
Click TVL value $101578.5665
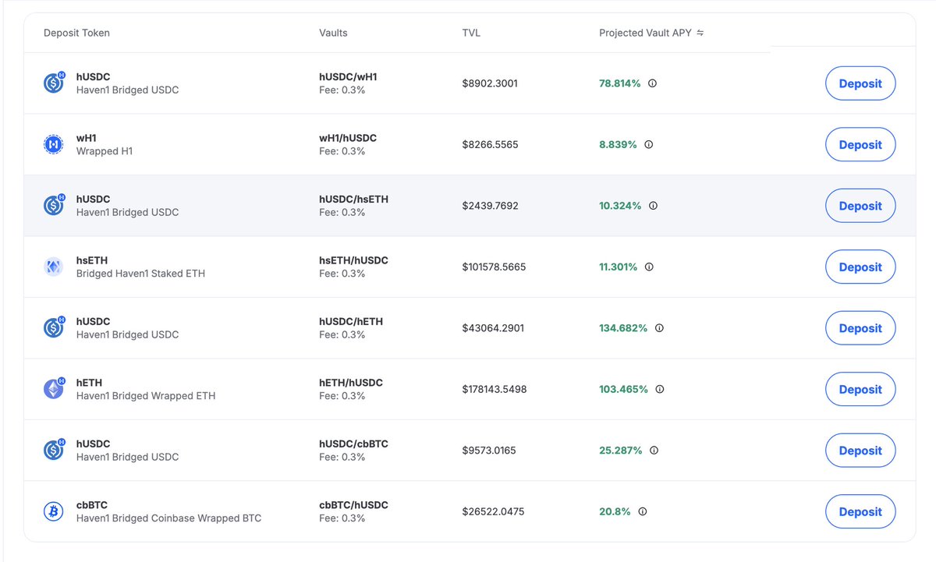click(494, 267)
